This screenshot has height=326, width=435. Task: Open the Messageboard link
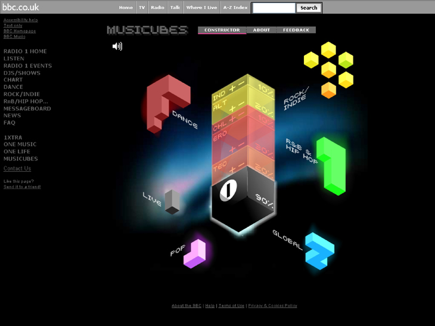(27, 108)
